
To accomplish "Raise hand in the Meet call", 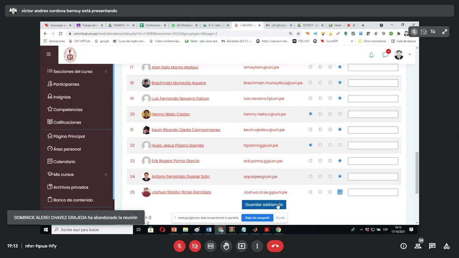I will (x=226, y=246).
